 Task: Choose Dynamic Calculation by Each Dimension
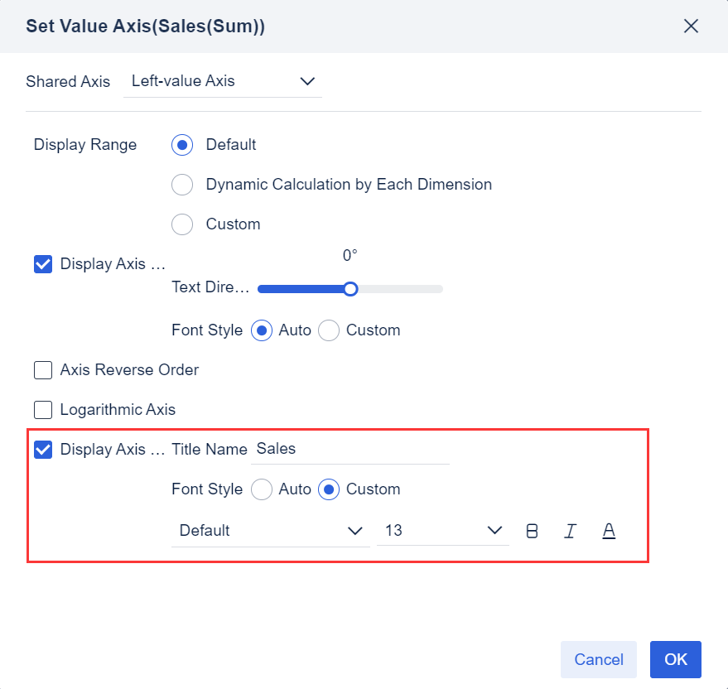[x=182, y=185]
